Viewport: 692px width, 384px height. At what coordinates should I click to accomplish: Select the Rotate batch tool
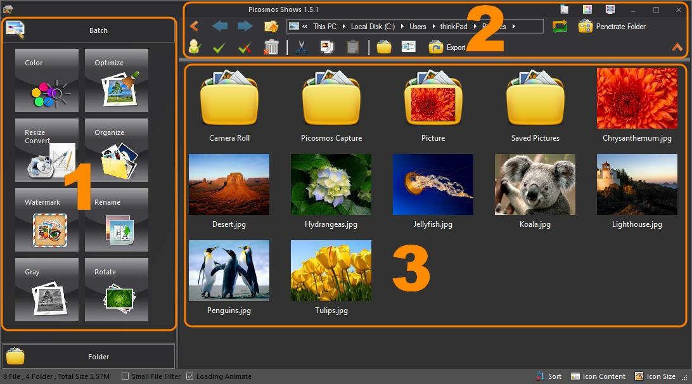pos(117,290)
